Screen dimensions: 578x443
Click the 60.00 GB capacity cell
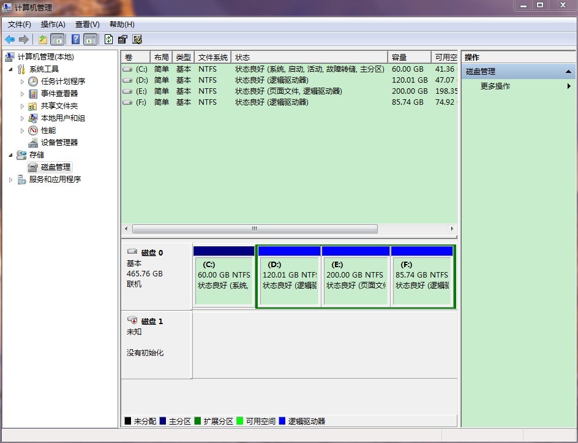[x=407, y=69]
